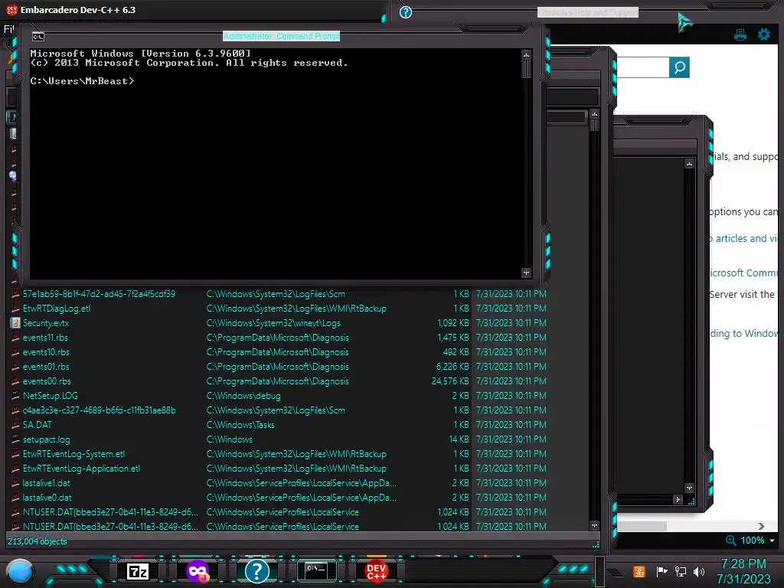Open the 100% zoom level dropdown arrow
The height and width of the screenshot is (588, 784).
(772, 541)
